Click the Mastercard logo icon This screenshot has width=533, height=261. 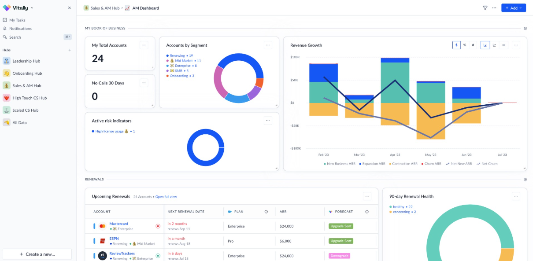[102, 226]
